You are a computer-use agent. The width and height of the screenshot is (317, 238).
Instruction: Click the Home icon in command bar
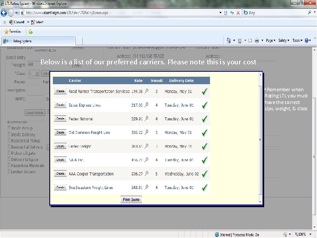[229, 41]
